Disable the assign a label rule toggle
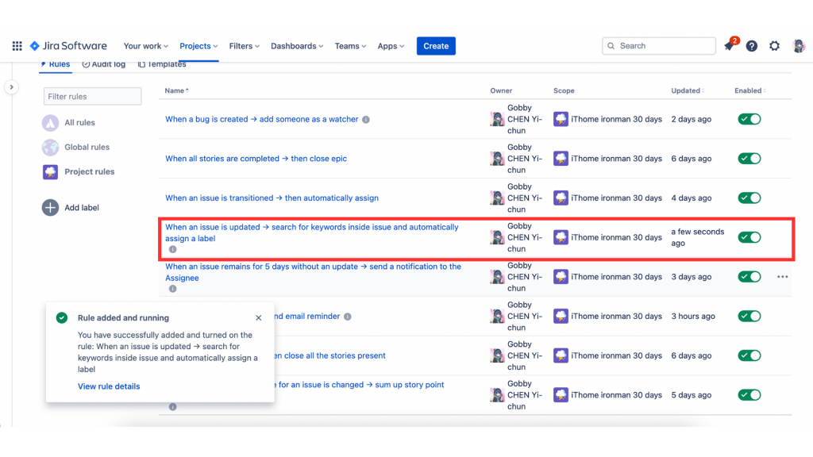 [749, 237]
